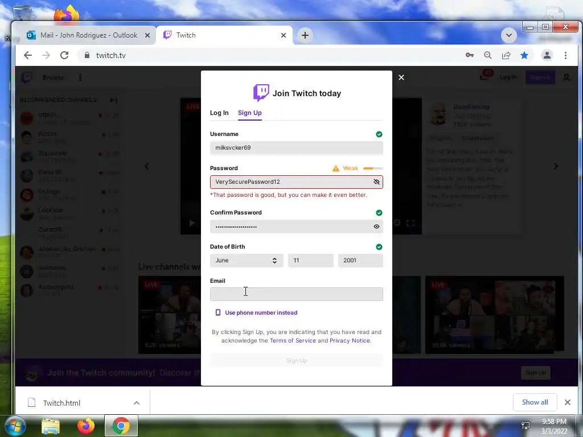
Task: Click Use phone number instead link
Action: tap(261, 312)
